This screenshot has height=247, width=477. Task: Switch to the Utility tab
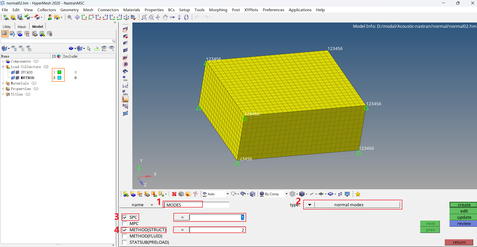click(7, 26)
